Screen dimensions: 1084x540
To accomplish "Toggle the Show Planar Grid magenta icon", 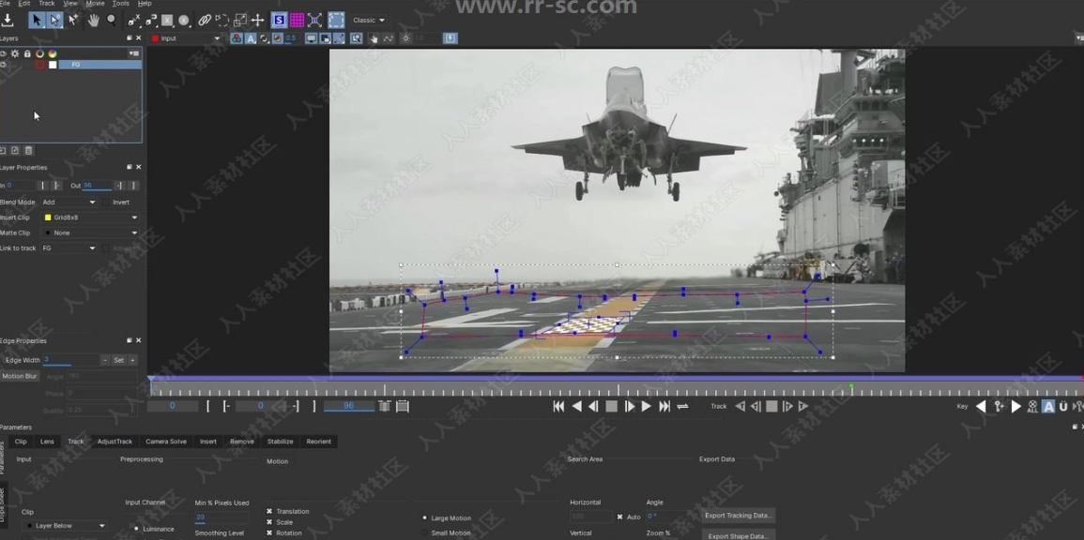I will 297,20.
